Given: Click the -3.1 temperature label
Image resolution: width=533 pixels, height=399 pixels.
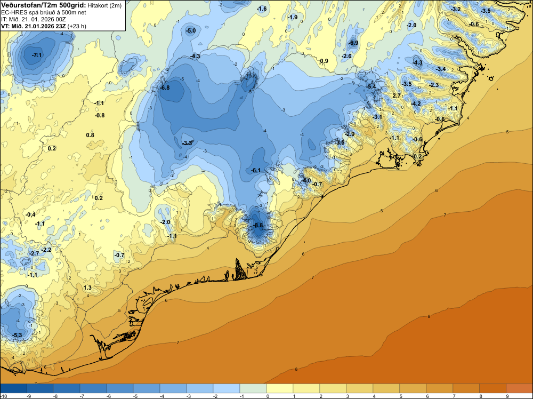Looking at the screenshot, I should click(377, 117).
